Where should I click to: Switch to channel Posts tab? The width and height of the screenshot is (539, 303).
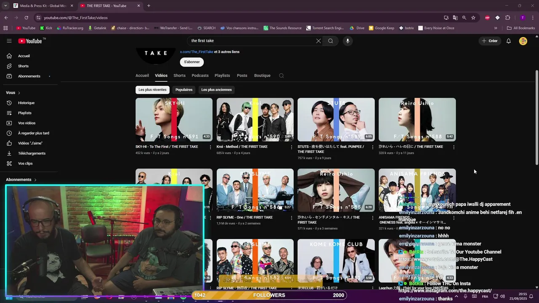(242, 76)
